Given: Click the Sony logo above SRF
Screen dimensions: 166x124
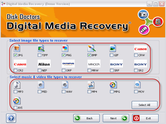Looking at the screenshot, I should [x=116, y=64].
